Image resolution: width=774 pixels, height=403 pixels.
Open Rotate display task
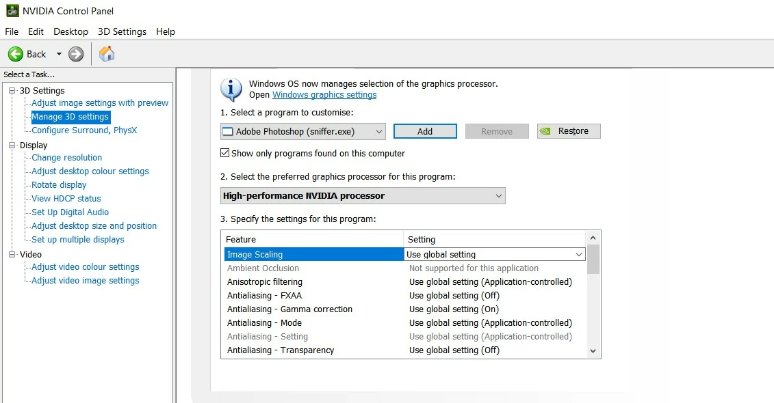(x=59, y=184)
